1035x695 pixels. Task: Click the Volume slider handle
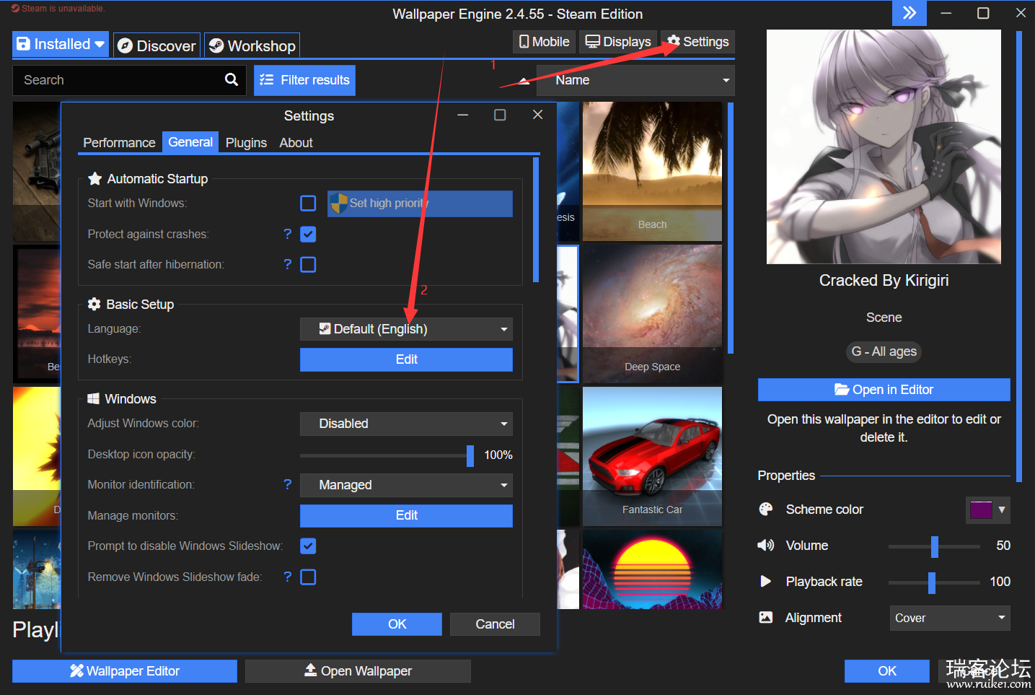[x=935, y=546]
